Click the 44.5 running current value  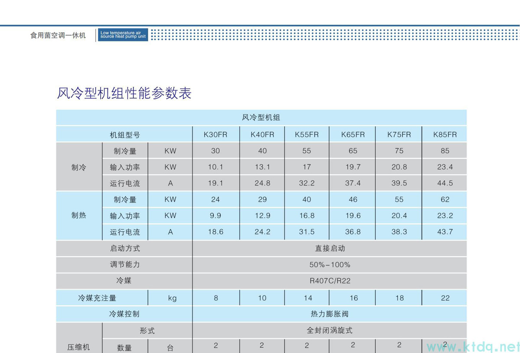tap(445, 183)
